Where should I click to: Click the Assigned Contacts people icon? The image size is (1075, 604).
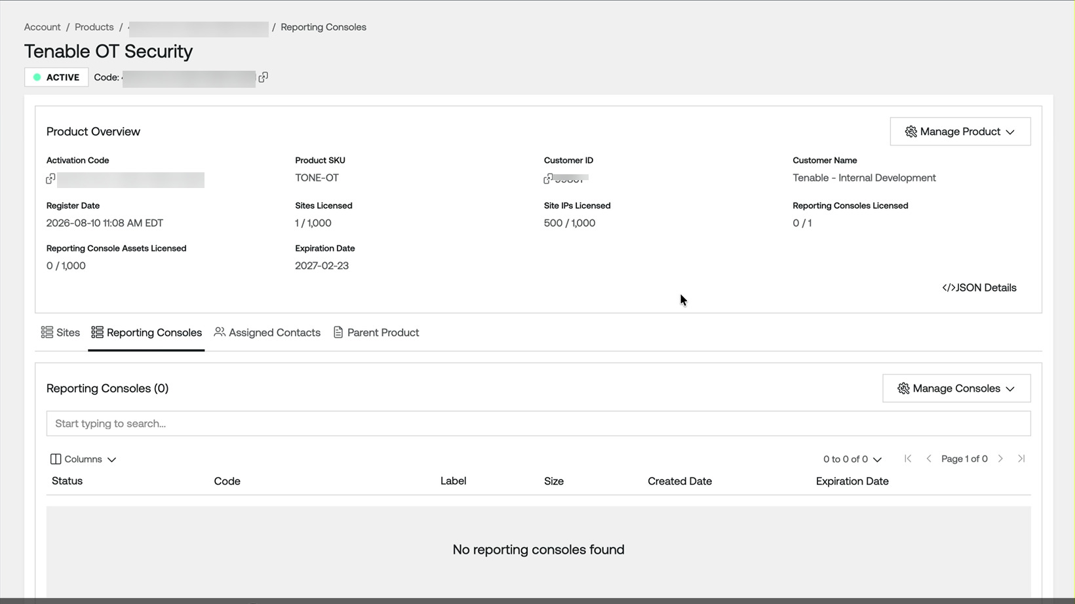220,332
